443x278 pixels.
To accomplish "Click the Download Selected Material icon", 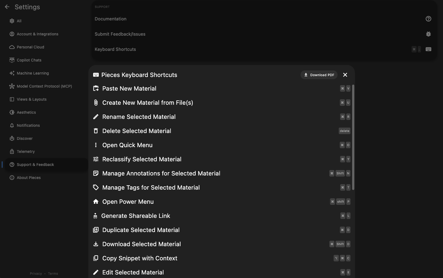I will (96, 244).
